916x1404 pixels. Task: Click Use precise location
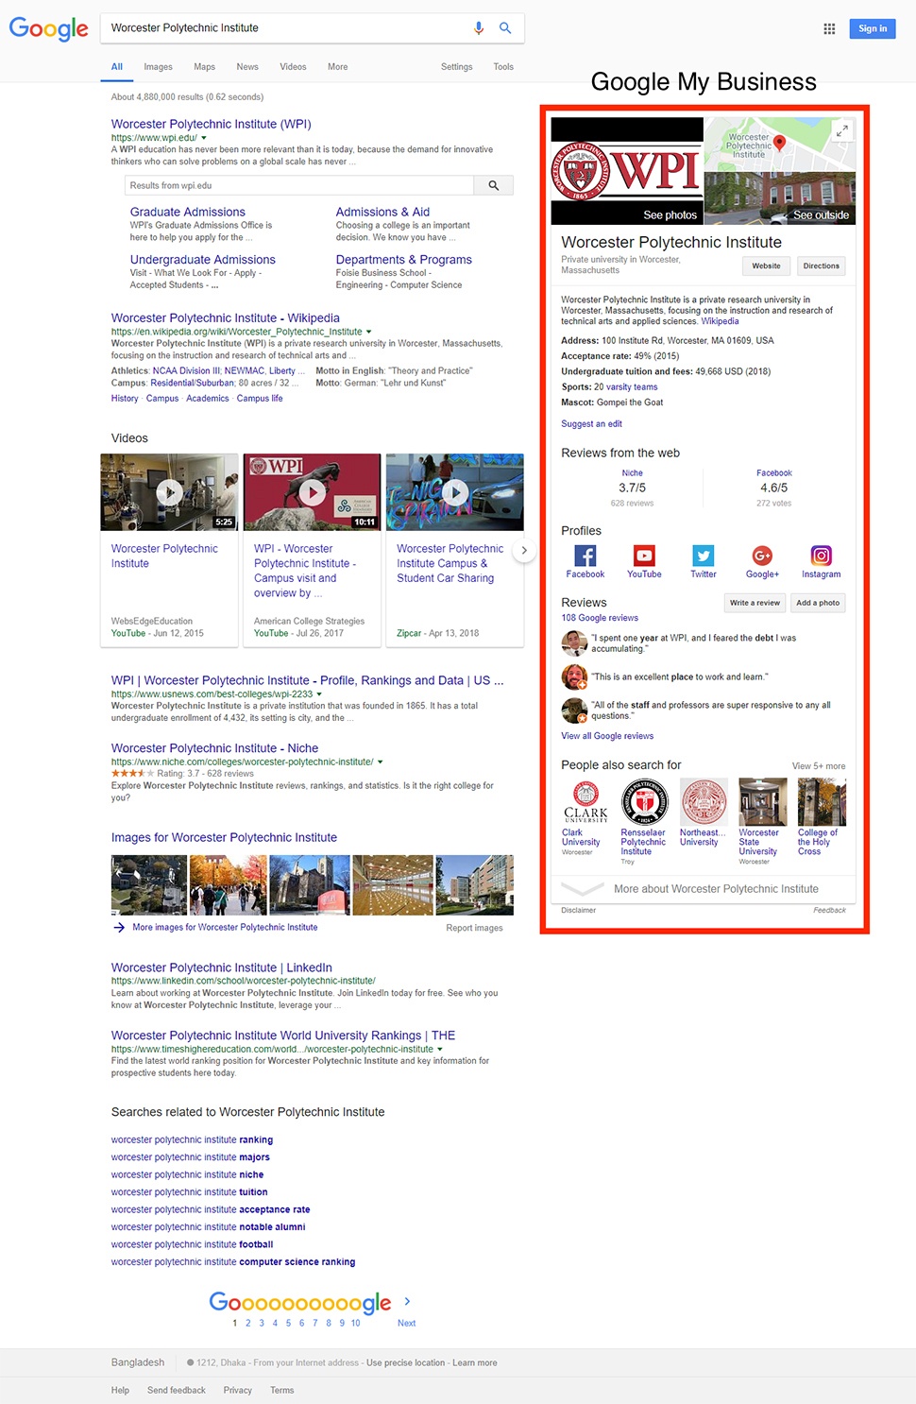405,1363
